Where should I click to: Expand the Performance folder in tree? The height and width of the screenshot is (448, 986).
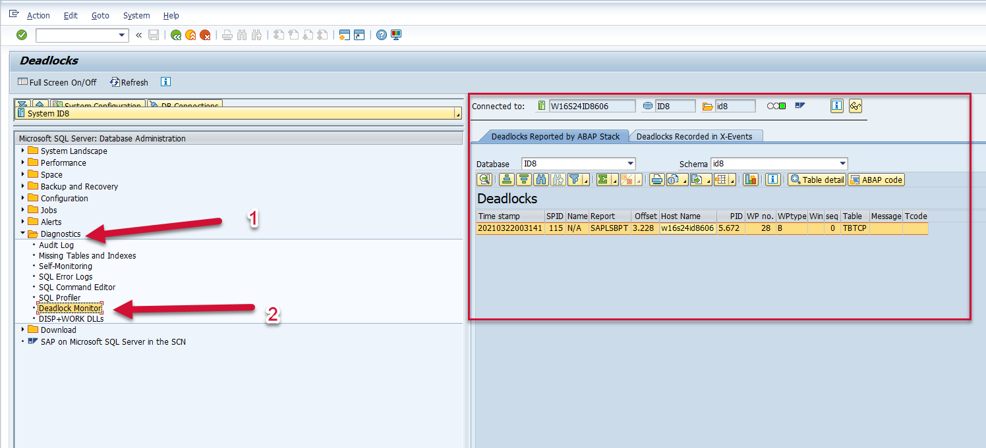[23, 162]
